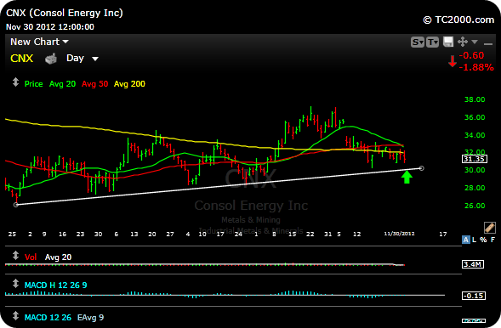Screen dimensions: 501x328
Task: Click the MACD 12 26 label
Action: point(48,318)
